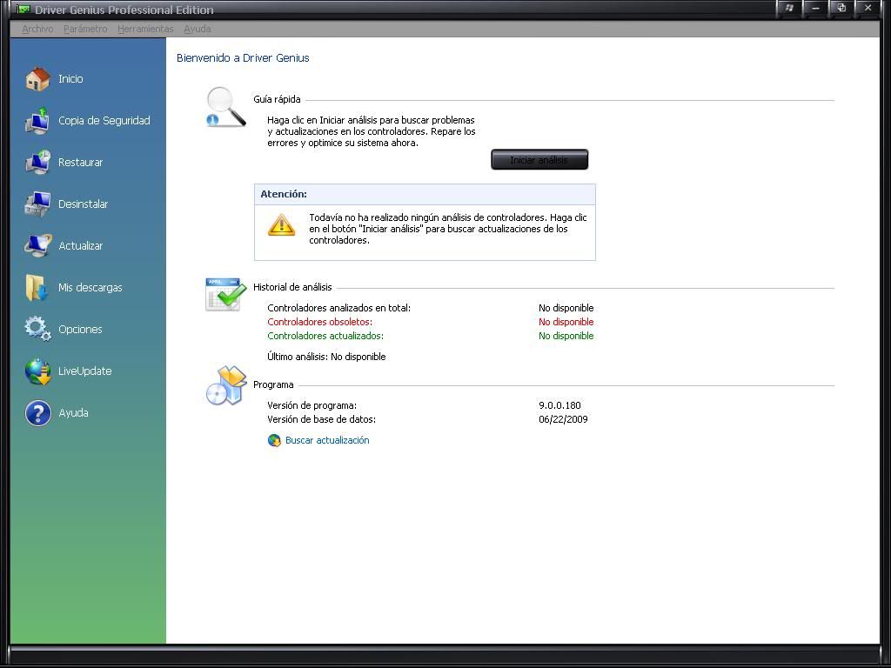Click the red No disponible value

pyautogui.click(x=566, y=322)
